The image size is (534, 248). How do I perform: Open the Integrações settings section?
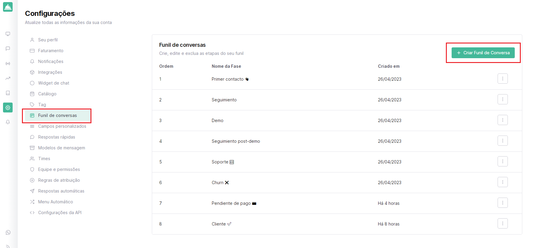coord(50,72)
